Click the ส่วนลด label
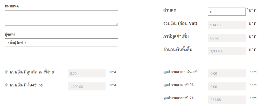Viewport: 261px width, 109px height. [170, 10]
